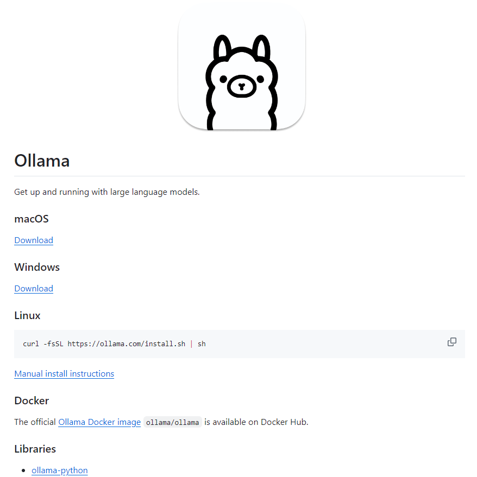Click 'is available on Docker Hub' text
The width and height of the screenshot is (477, 477).
pyautogui.click(x=256, y=422)
